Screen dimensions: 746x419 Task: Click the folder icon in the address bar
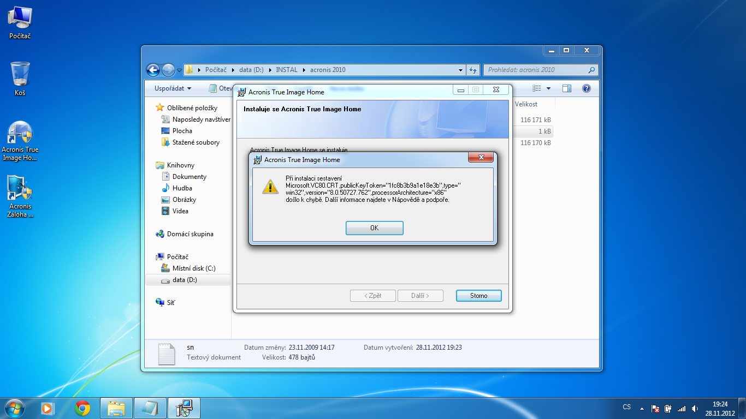coord(189,70)
